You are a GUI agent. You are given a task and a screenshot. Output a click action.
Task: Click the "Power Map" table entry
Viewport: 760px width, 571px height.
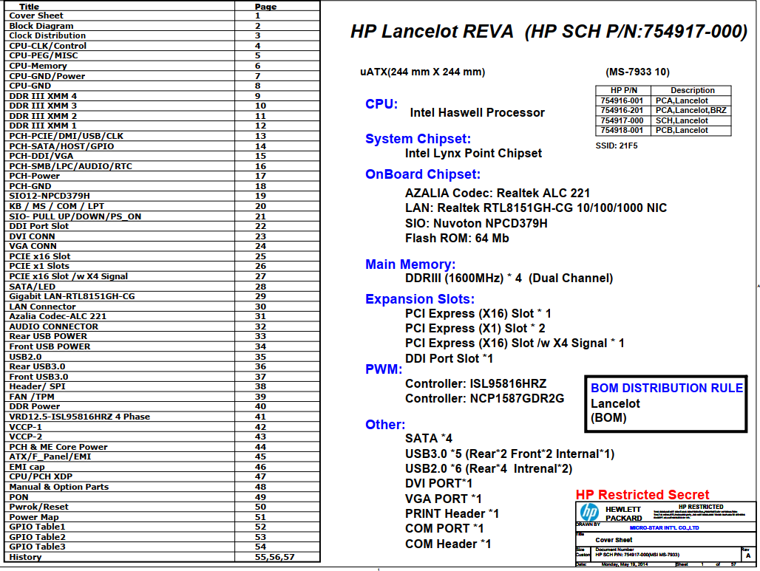coord(33,517)
